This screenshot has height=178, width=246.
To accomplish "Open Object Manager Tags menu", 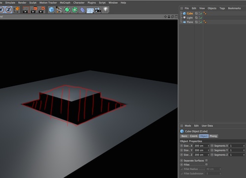I will pyautogui.click(x=222, y=8).
